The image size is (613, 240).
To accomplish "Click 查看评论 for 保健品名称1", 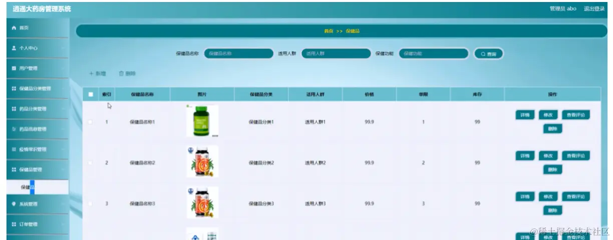I will [575, 115].
